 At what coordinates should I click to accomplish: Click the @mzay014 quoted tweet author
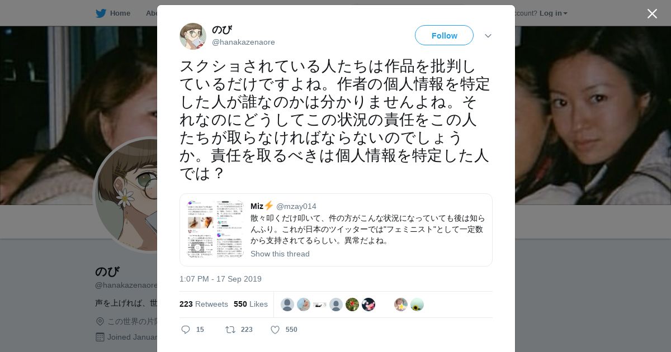pos(296,206)
